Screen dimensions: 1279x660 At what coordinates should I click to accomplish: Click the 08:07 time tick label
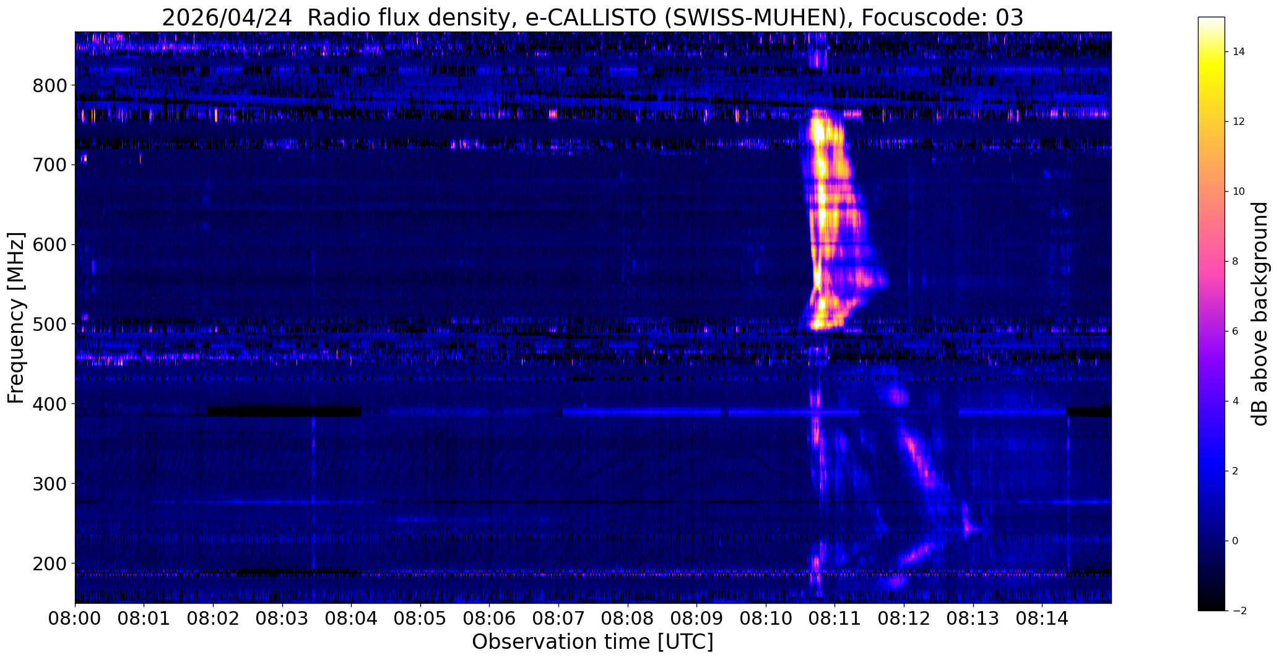[x=558, y=619]
